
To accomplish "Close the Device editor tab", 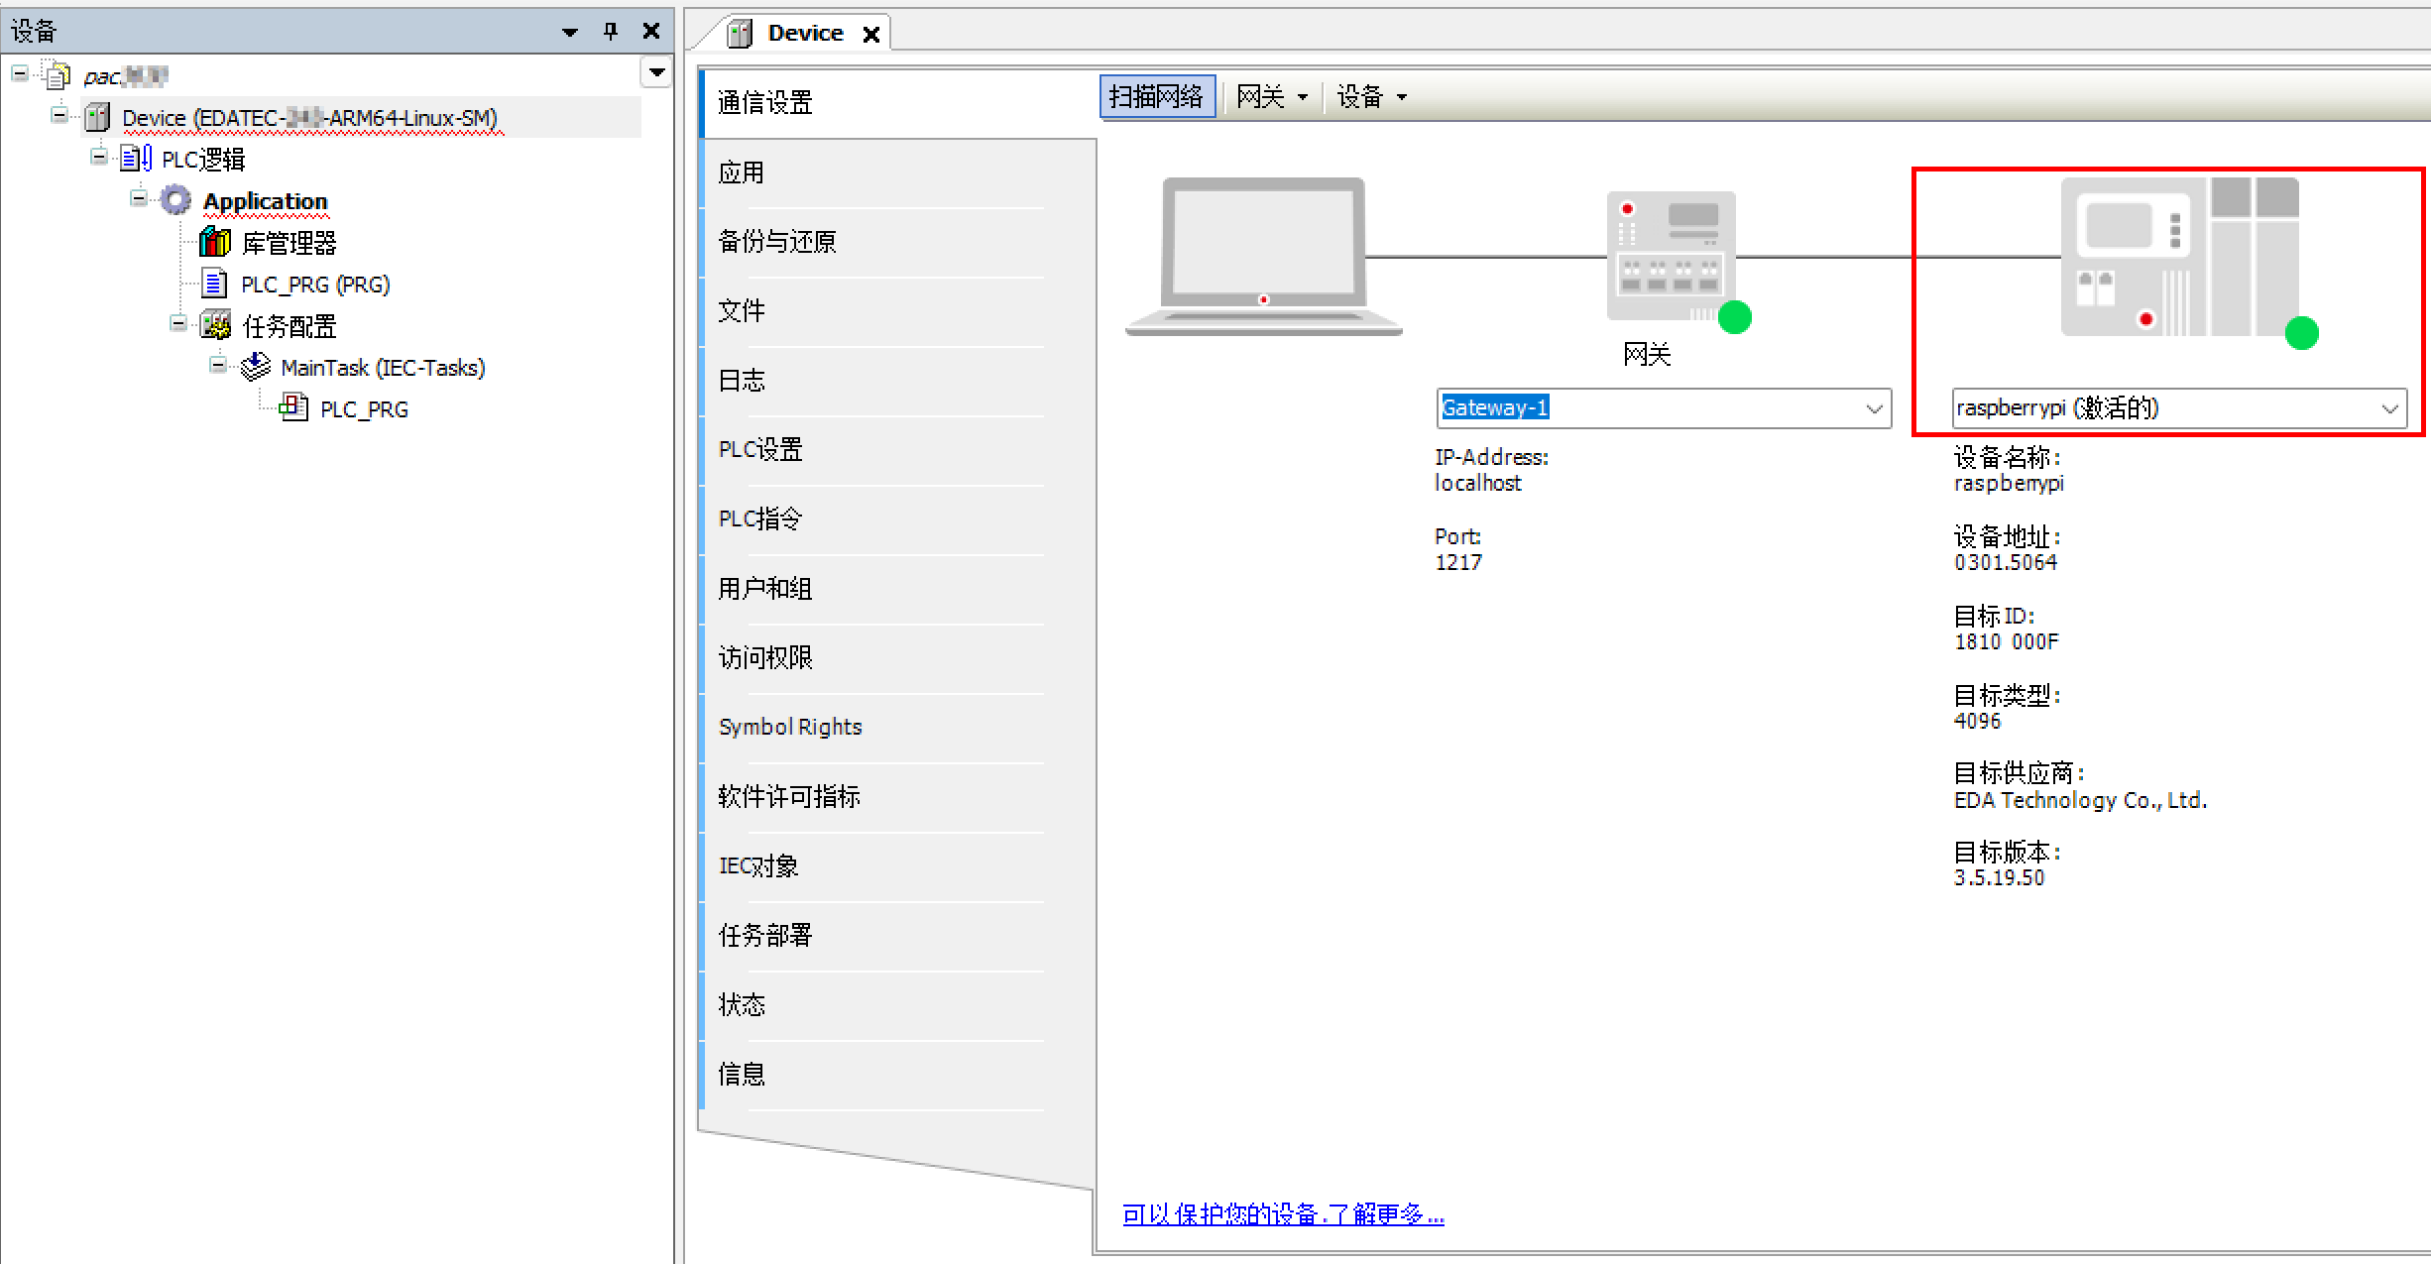I will pyautogui.click(x=871, y=34).
